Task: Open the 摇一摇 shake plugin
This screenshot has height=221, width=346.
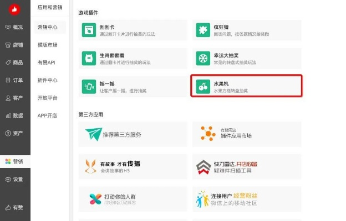Action: (133, 87)
